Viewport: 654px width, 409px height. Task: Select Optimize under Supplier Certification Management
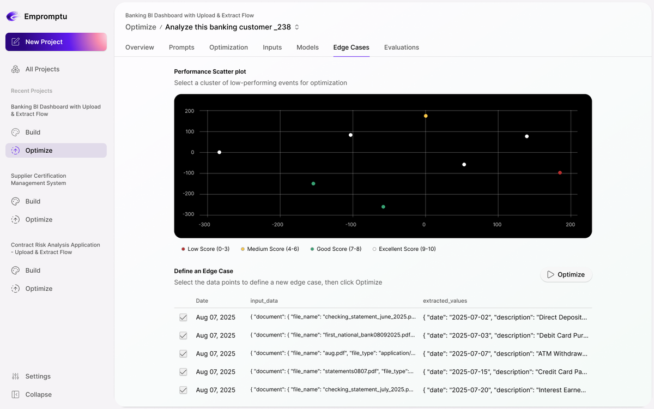click(x=39, y=220)
